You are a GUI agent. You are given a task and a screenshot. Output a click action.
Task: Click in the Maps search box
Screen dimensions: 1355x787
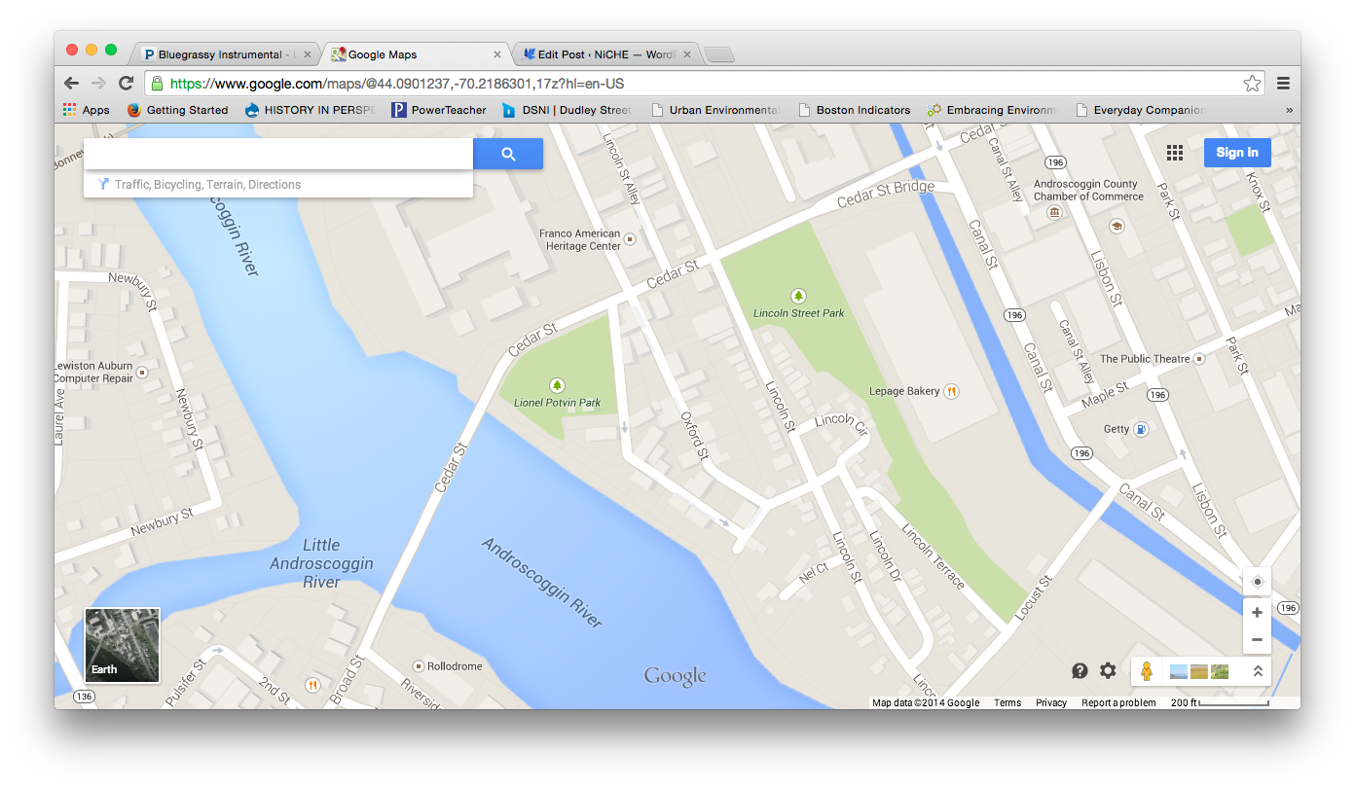click(278, 154)
